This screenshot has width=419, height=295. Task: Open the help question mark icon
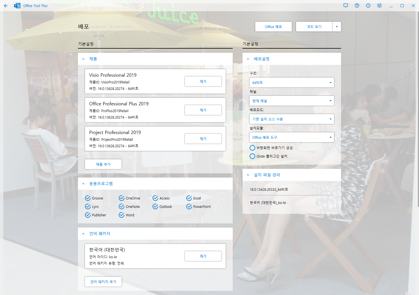tap(357, 6)
